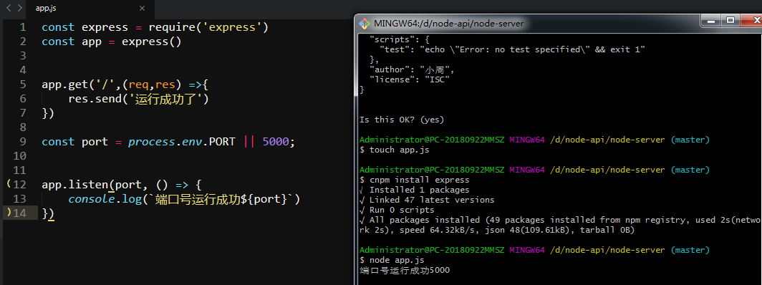Click the closing bracket marker beside line 14
This screenshot has width=762, height=285.
(9, 212)
